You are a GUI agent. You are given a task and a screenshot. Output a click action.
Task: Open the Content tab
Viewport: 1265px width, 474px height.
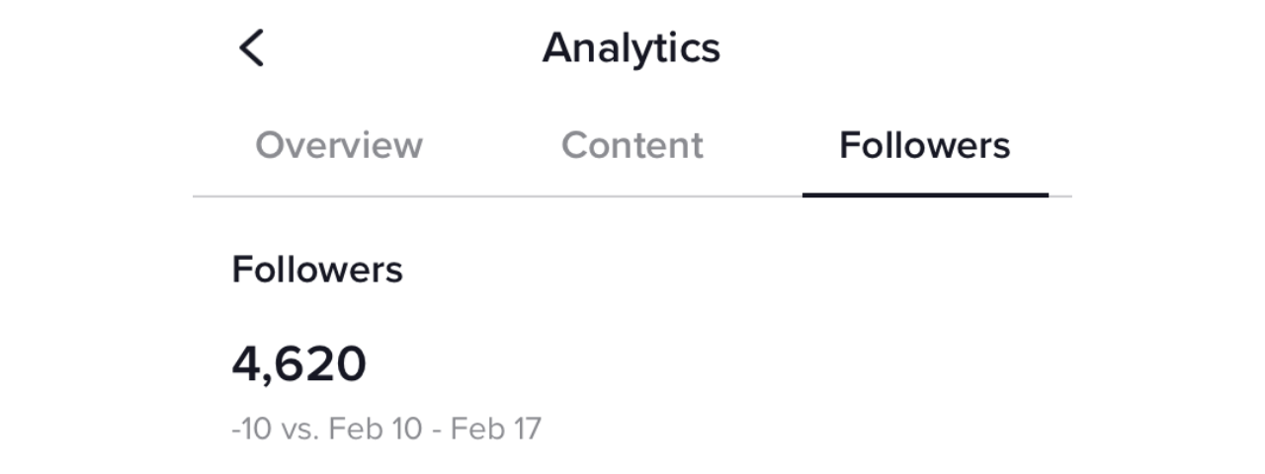(632, 145)
